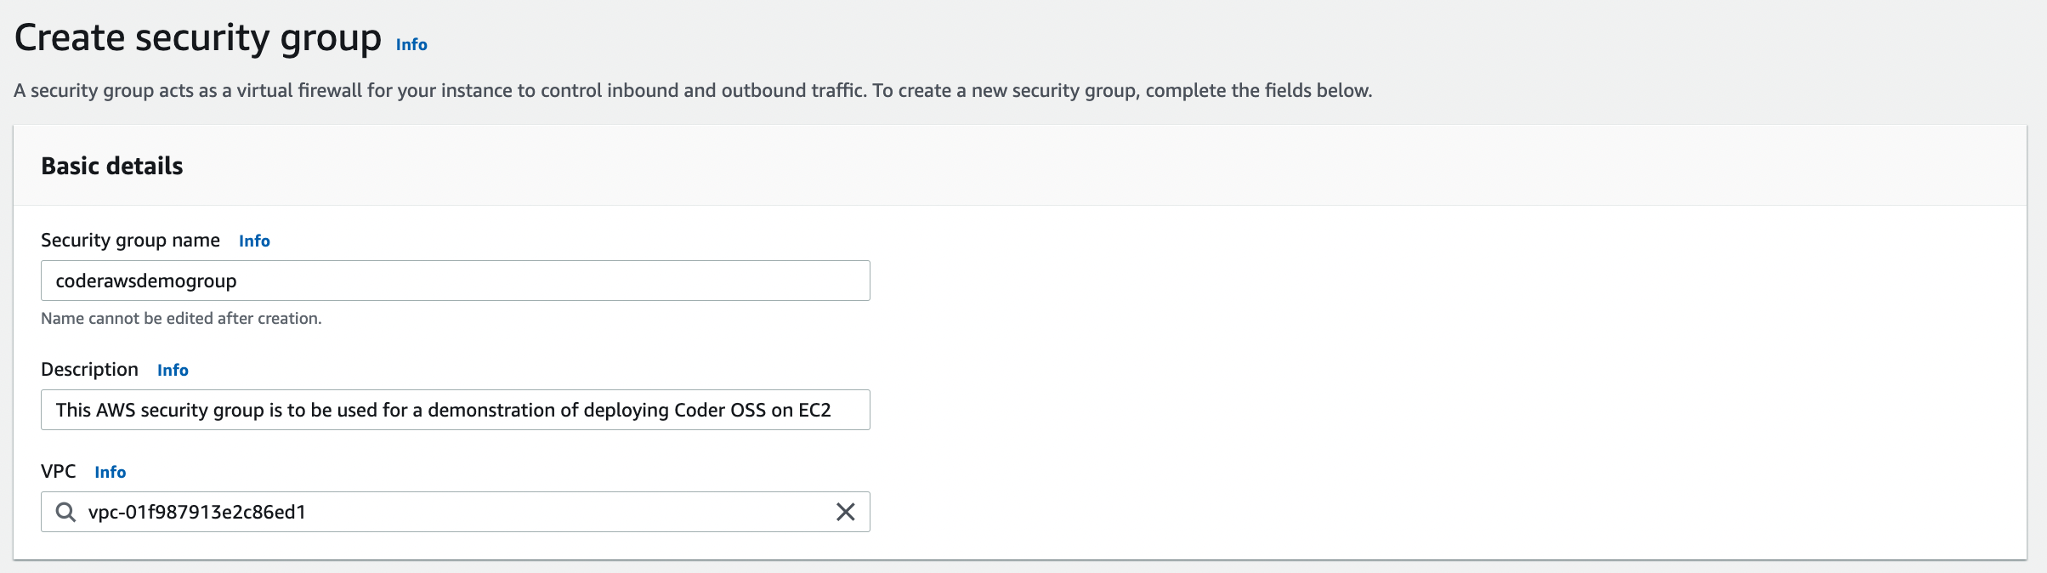Viewport: 2047px width, 573px height.
Task: Click the Security group name label text
Action: point(130,241)
